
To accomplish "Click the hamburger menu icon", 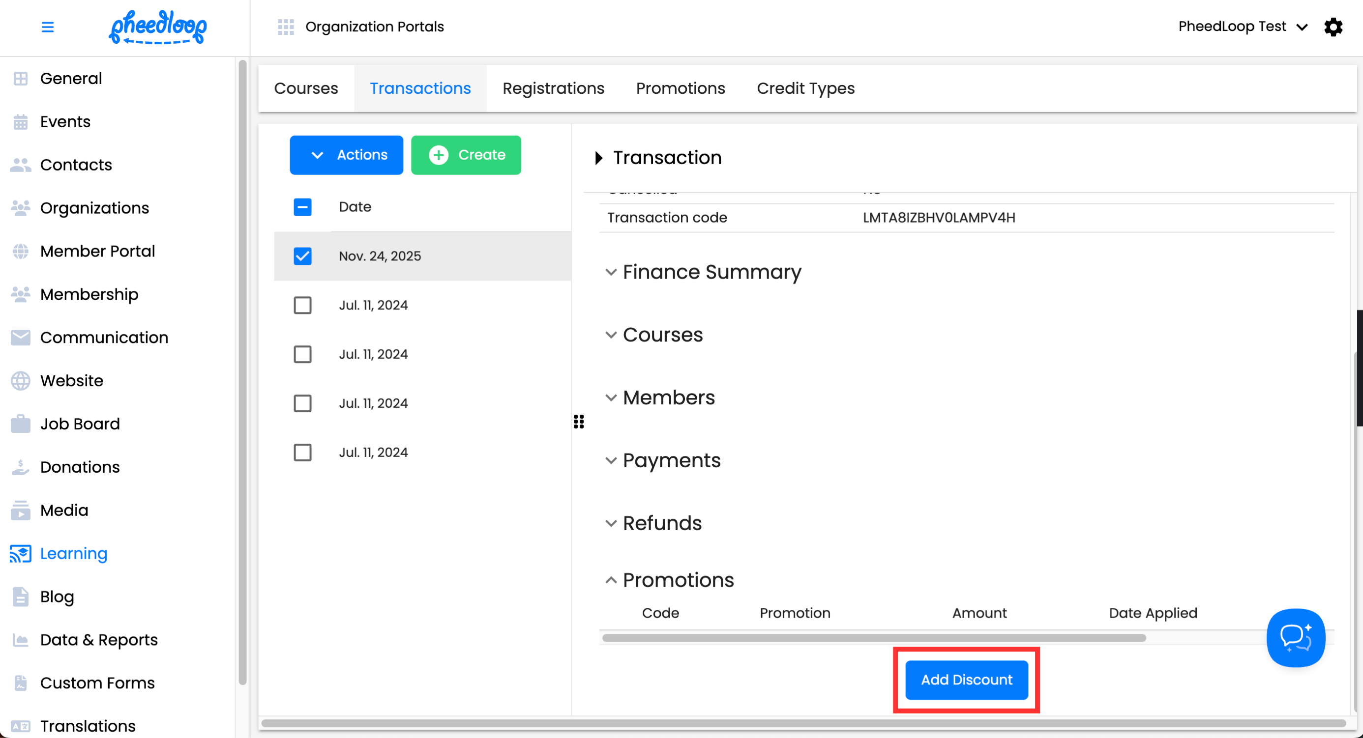I will 48,27.
